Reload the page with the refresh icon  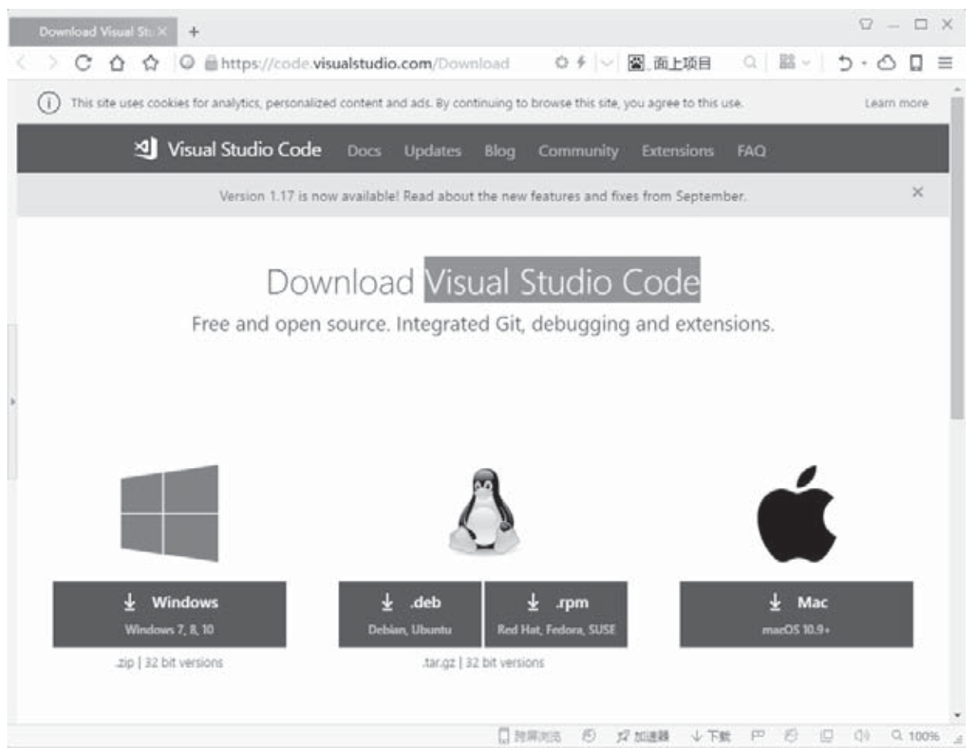click(x=82, y=64)
